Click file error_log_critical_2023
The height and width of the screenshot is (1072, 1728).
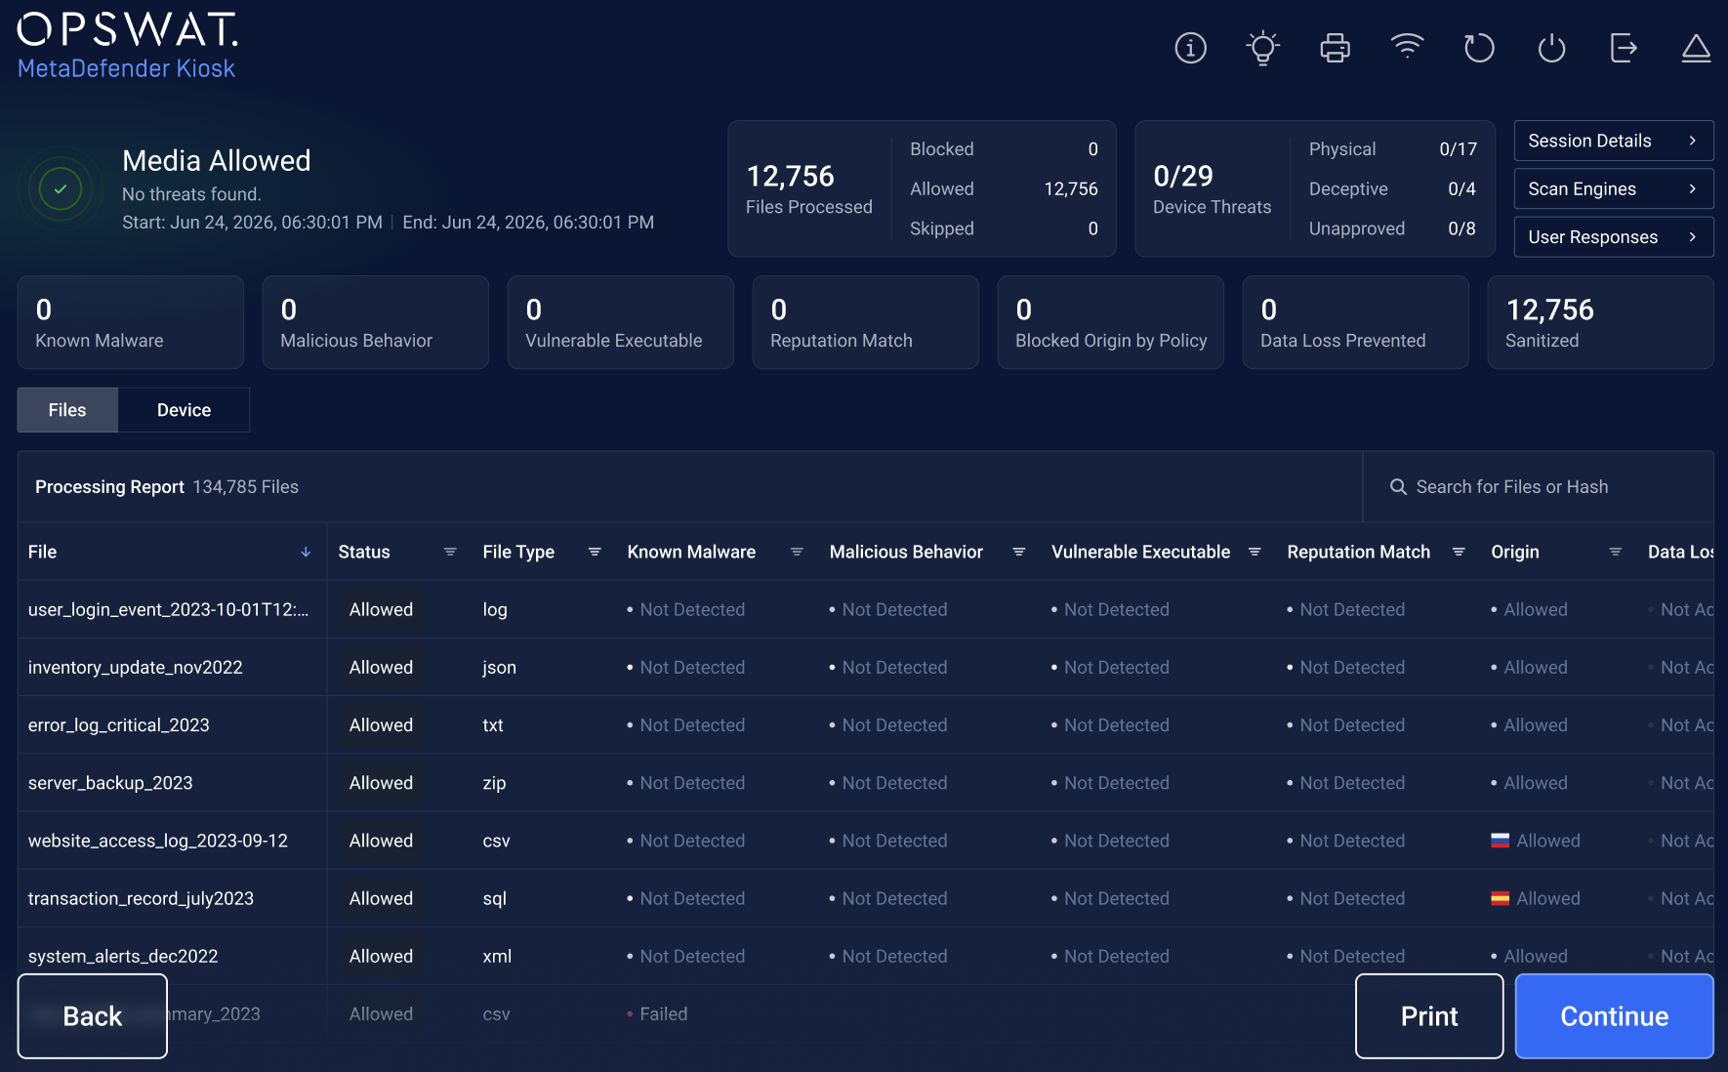pos(118,724)
